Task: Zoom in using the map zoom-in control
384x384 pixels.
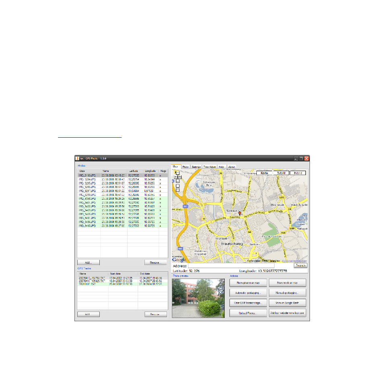Action: (x=178, y=186)
